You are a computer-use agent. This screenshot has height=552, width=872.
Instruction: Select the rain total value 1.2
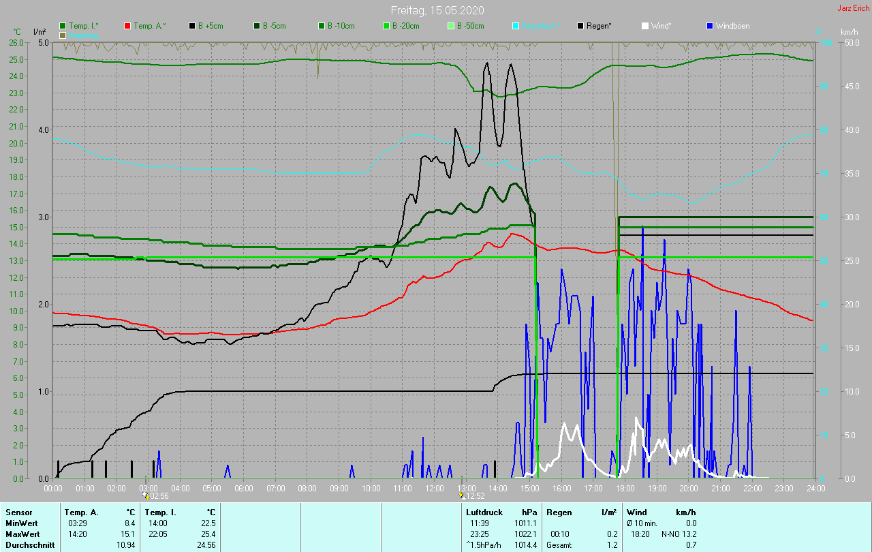pyautogui.click(x=612, y=545)
